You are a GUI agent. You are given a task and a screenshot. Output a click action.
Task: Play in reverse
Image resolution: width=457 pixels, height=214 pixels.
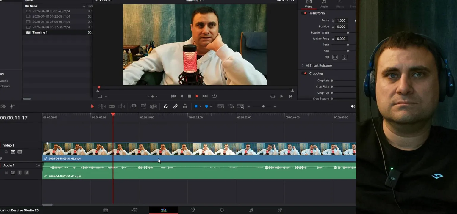(x=182, y=96)
